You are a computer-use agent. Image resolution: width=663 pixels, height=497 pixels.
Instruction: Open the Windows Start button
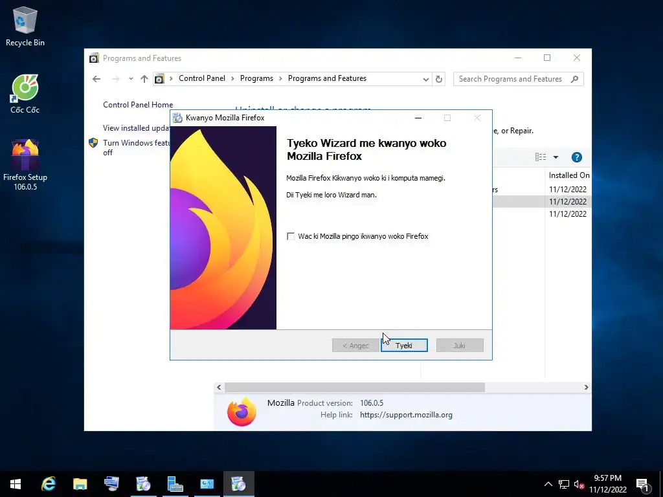point(16,484)
